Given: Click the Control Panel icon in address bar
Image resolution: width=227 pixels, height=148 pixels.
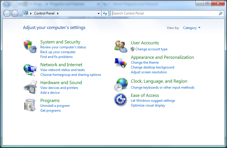Looking at the screenshot, I should (x=26, y=13).
